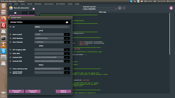175x98 pixels.
Task: Click the project settings gear icon
Action: tap(33, 9)
